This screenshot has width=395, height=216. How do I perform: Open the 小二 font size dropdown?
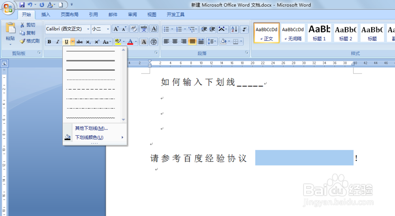[x=108, y=29]
